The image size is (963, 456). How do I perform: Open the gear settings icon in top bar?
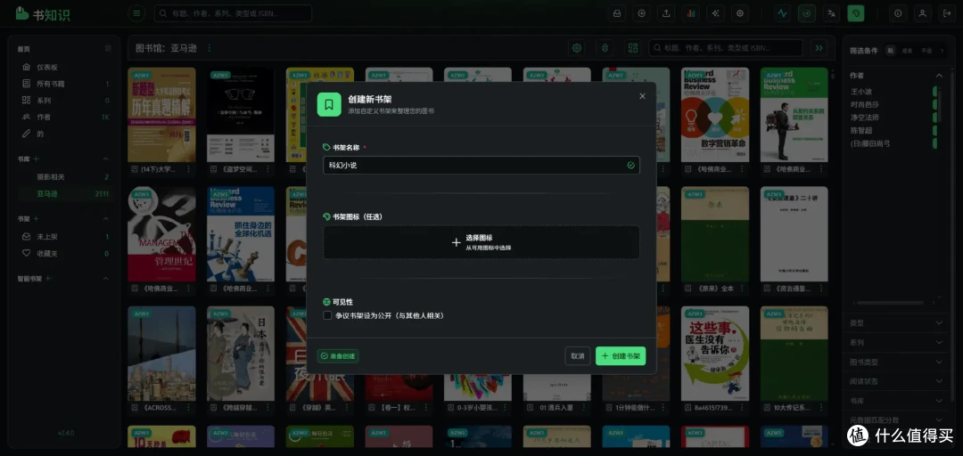pyautogui.click(x=740, y=12)
